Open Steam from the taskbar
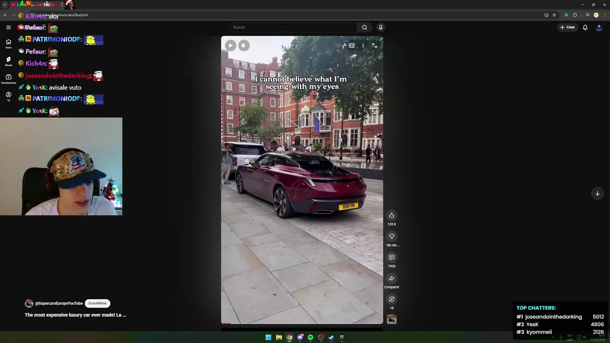 point(331,337)
